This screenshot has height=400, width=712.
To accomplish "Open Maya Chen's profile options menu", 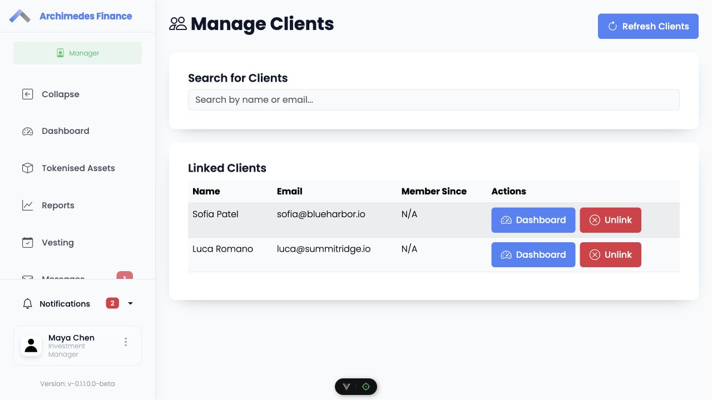I will (126, 342).
